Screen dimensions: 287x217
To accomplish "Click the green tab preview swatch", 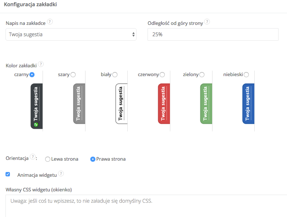I will [206, 104].
